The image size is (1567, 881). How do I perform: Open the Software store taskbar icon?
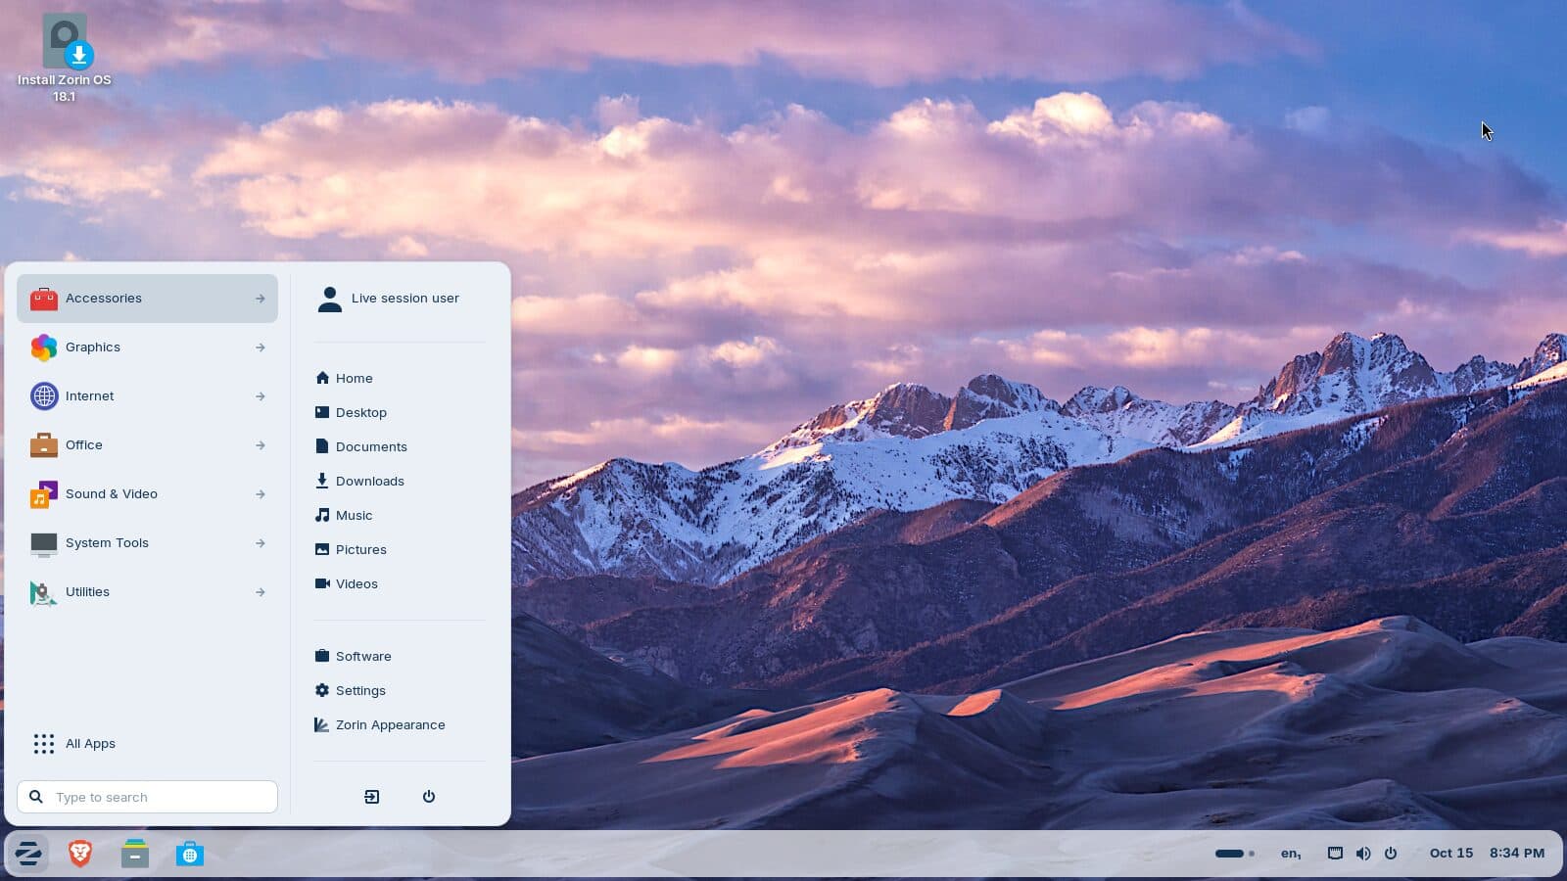click(190, 854)
